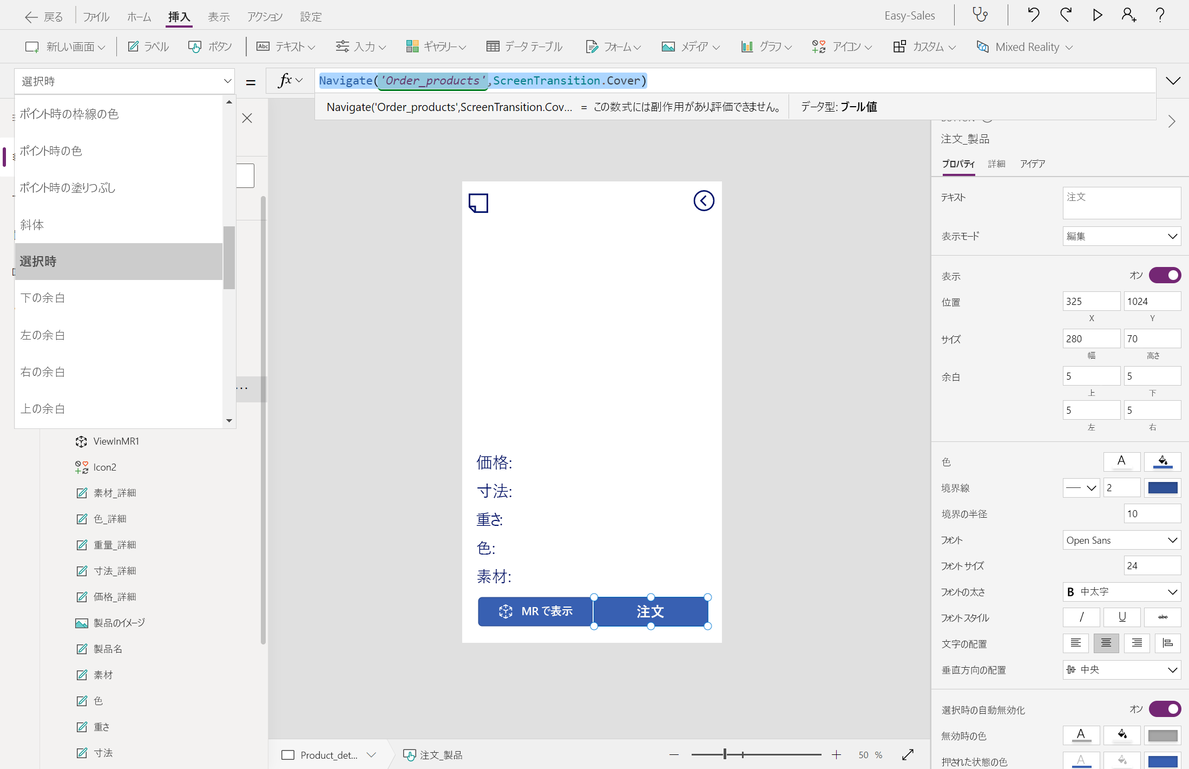Open the カスタム dropdown

[x=924, y=47]
